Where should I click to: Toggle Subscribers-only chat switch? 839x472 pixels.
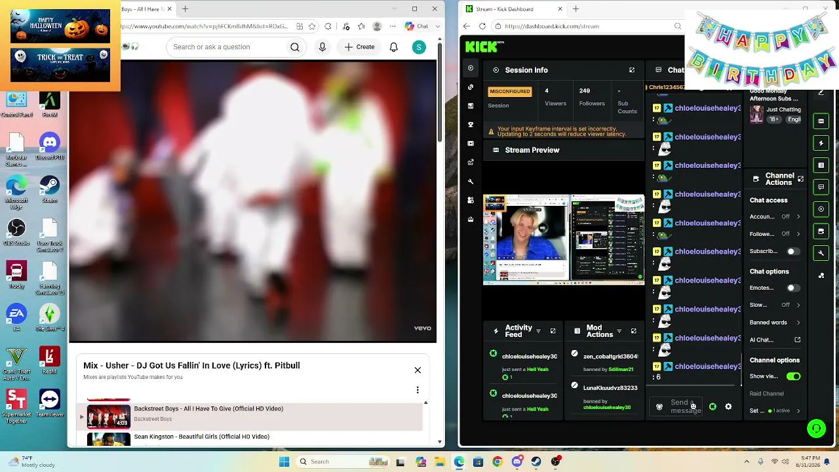[x=793, y=251]
